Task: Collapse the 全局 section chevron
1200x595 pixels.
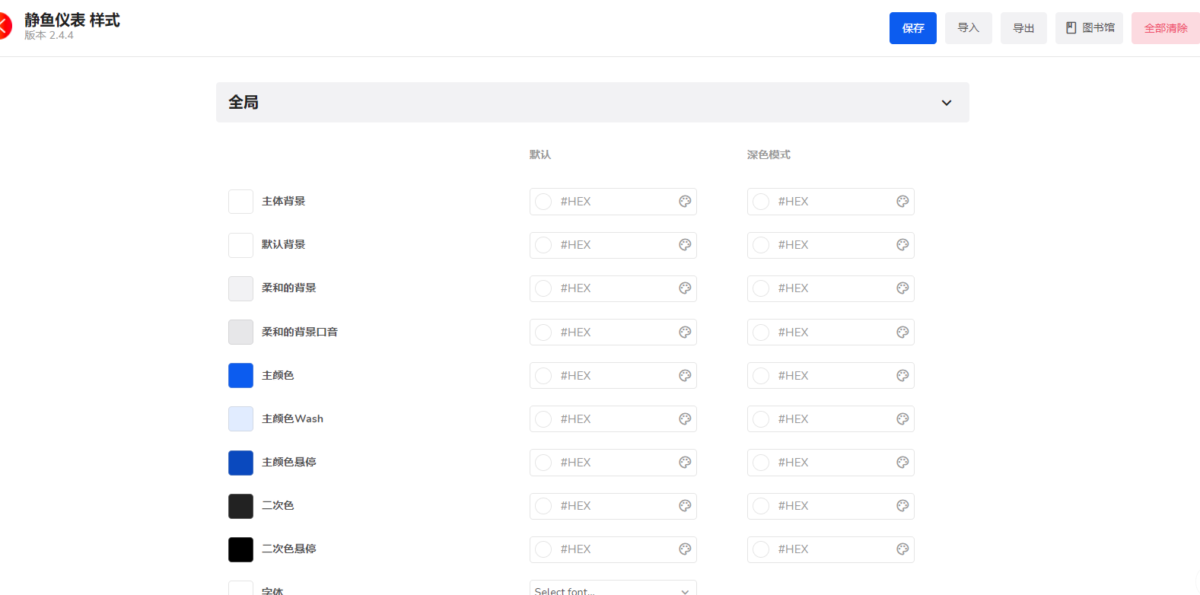Action: pyautogui.click(x=946, y=103)
